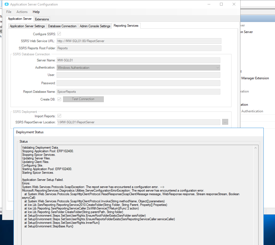Screen dimensions: 275x245
Task: Click 'Starting Application Pool: ERP102400.' log line
Action: pos(47,169)
